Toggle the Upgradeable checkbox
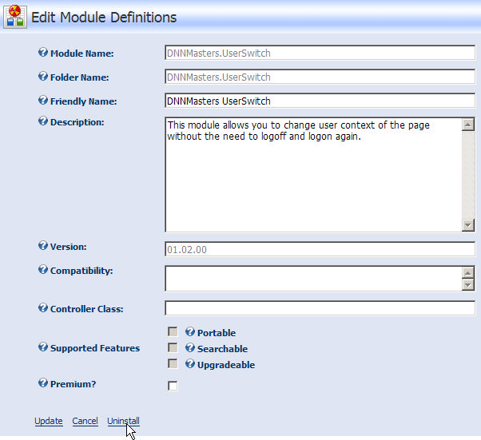The image size is (481, 440). tap(173, 363)
